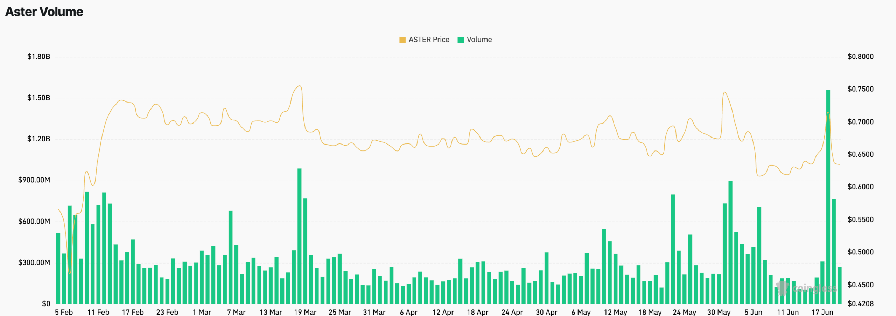The width and height of the screenshot is (896, 316).
Task: Click the 30 Apr date label
Action: pyautogui.click(x=547, y=312)
